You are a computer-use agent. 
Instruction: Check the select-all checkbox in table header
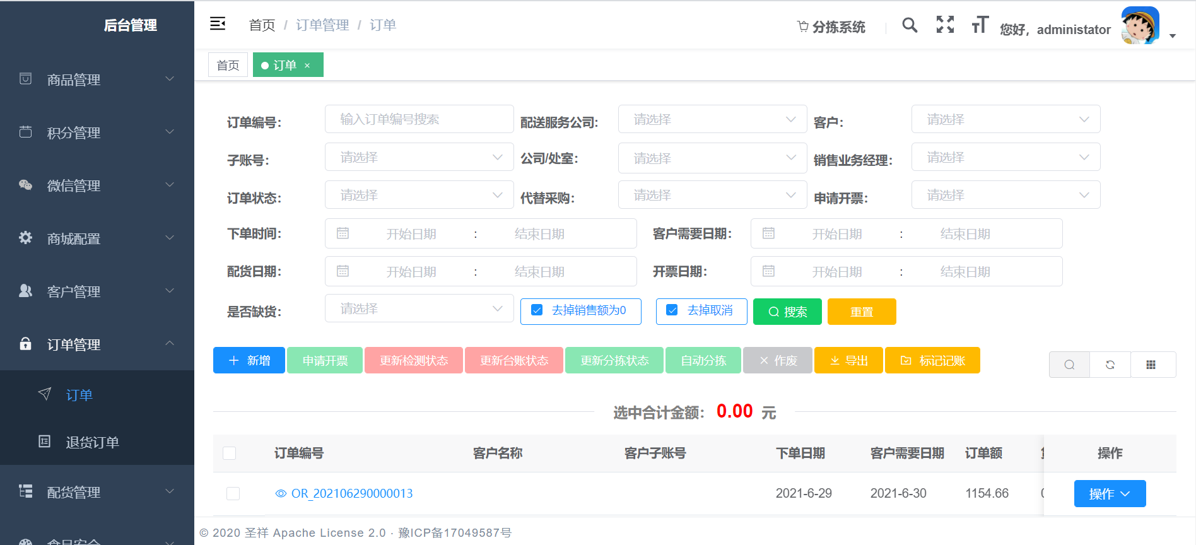coord(230,453)
